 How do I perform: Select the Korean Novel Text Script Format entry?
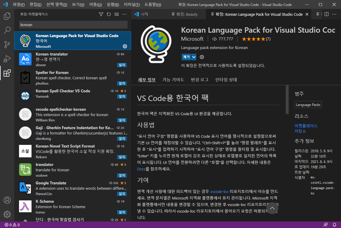(73, 151)
